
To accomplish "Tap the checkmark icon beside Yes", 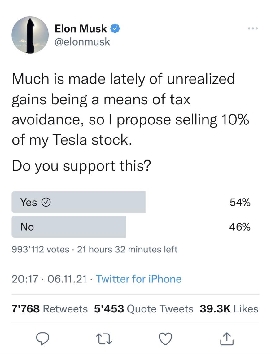I will point(46,202).
